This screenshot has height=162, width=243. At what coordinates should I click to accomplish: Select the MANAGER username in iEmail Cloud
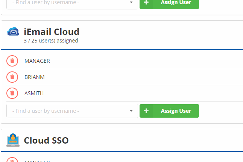(37, 61)
